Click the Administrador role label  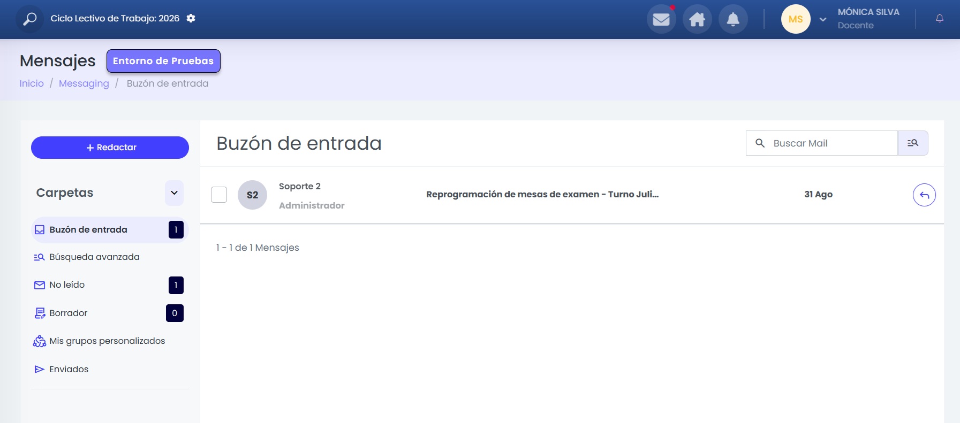312,205
